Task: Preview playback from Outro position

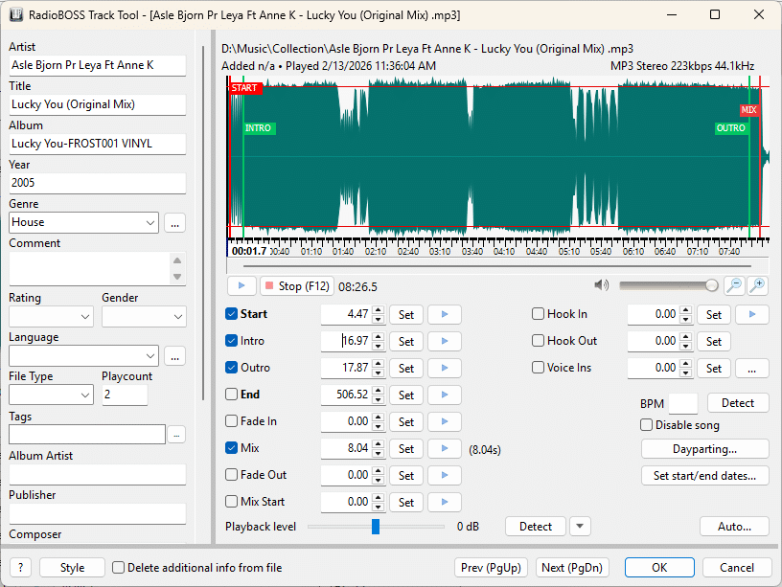Action: (x=445, y=368)
